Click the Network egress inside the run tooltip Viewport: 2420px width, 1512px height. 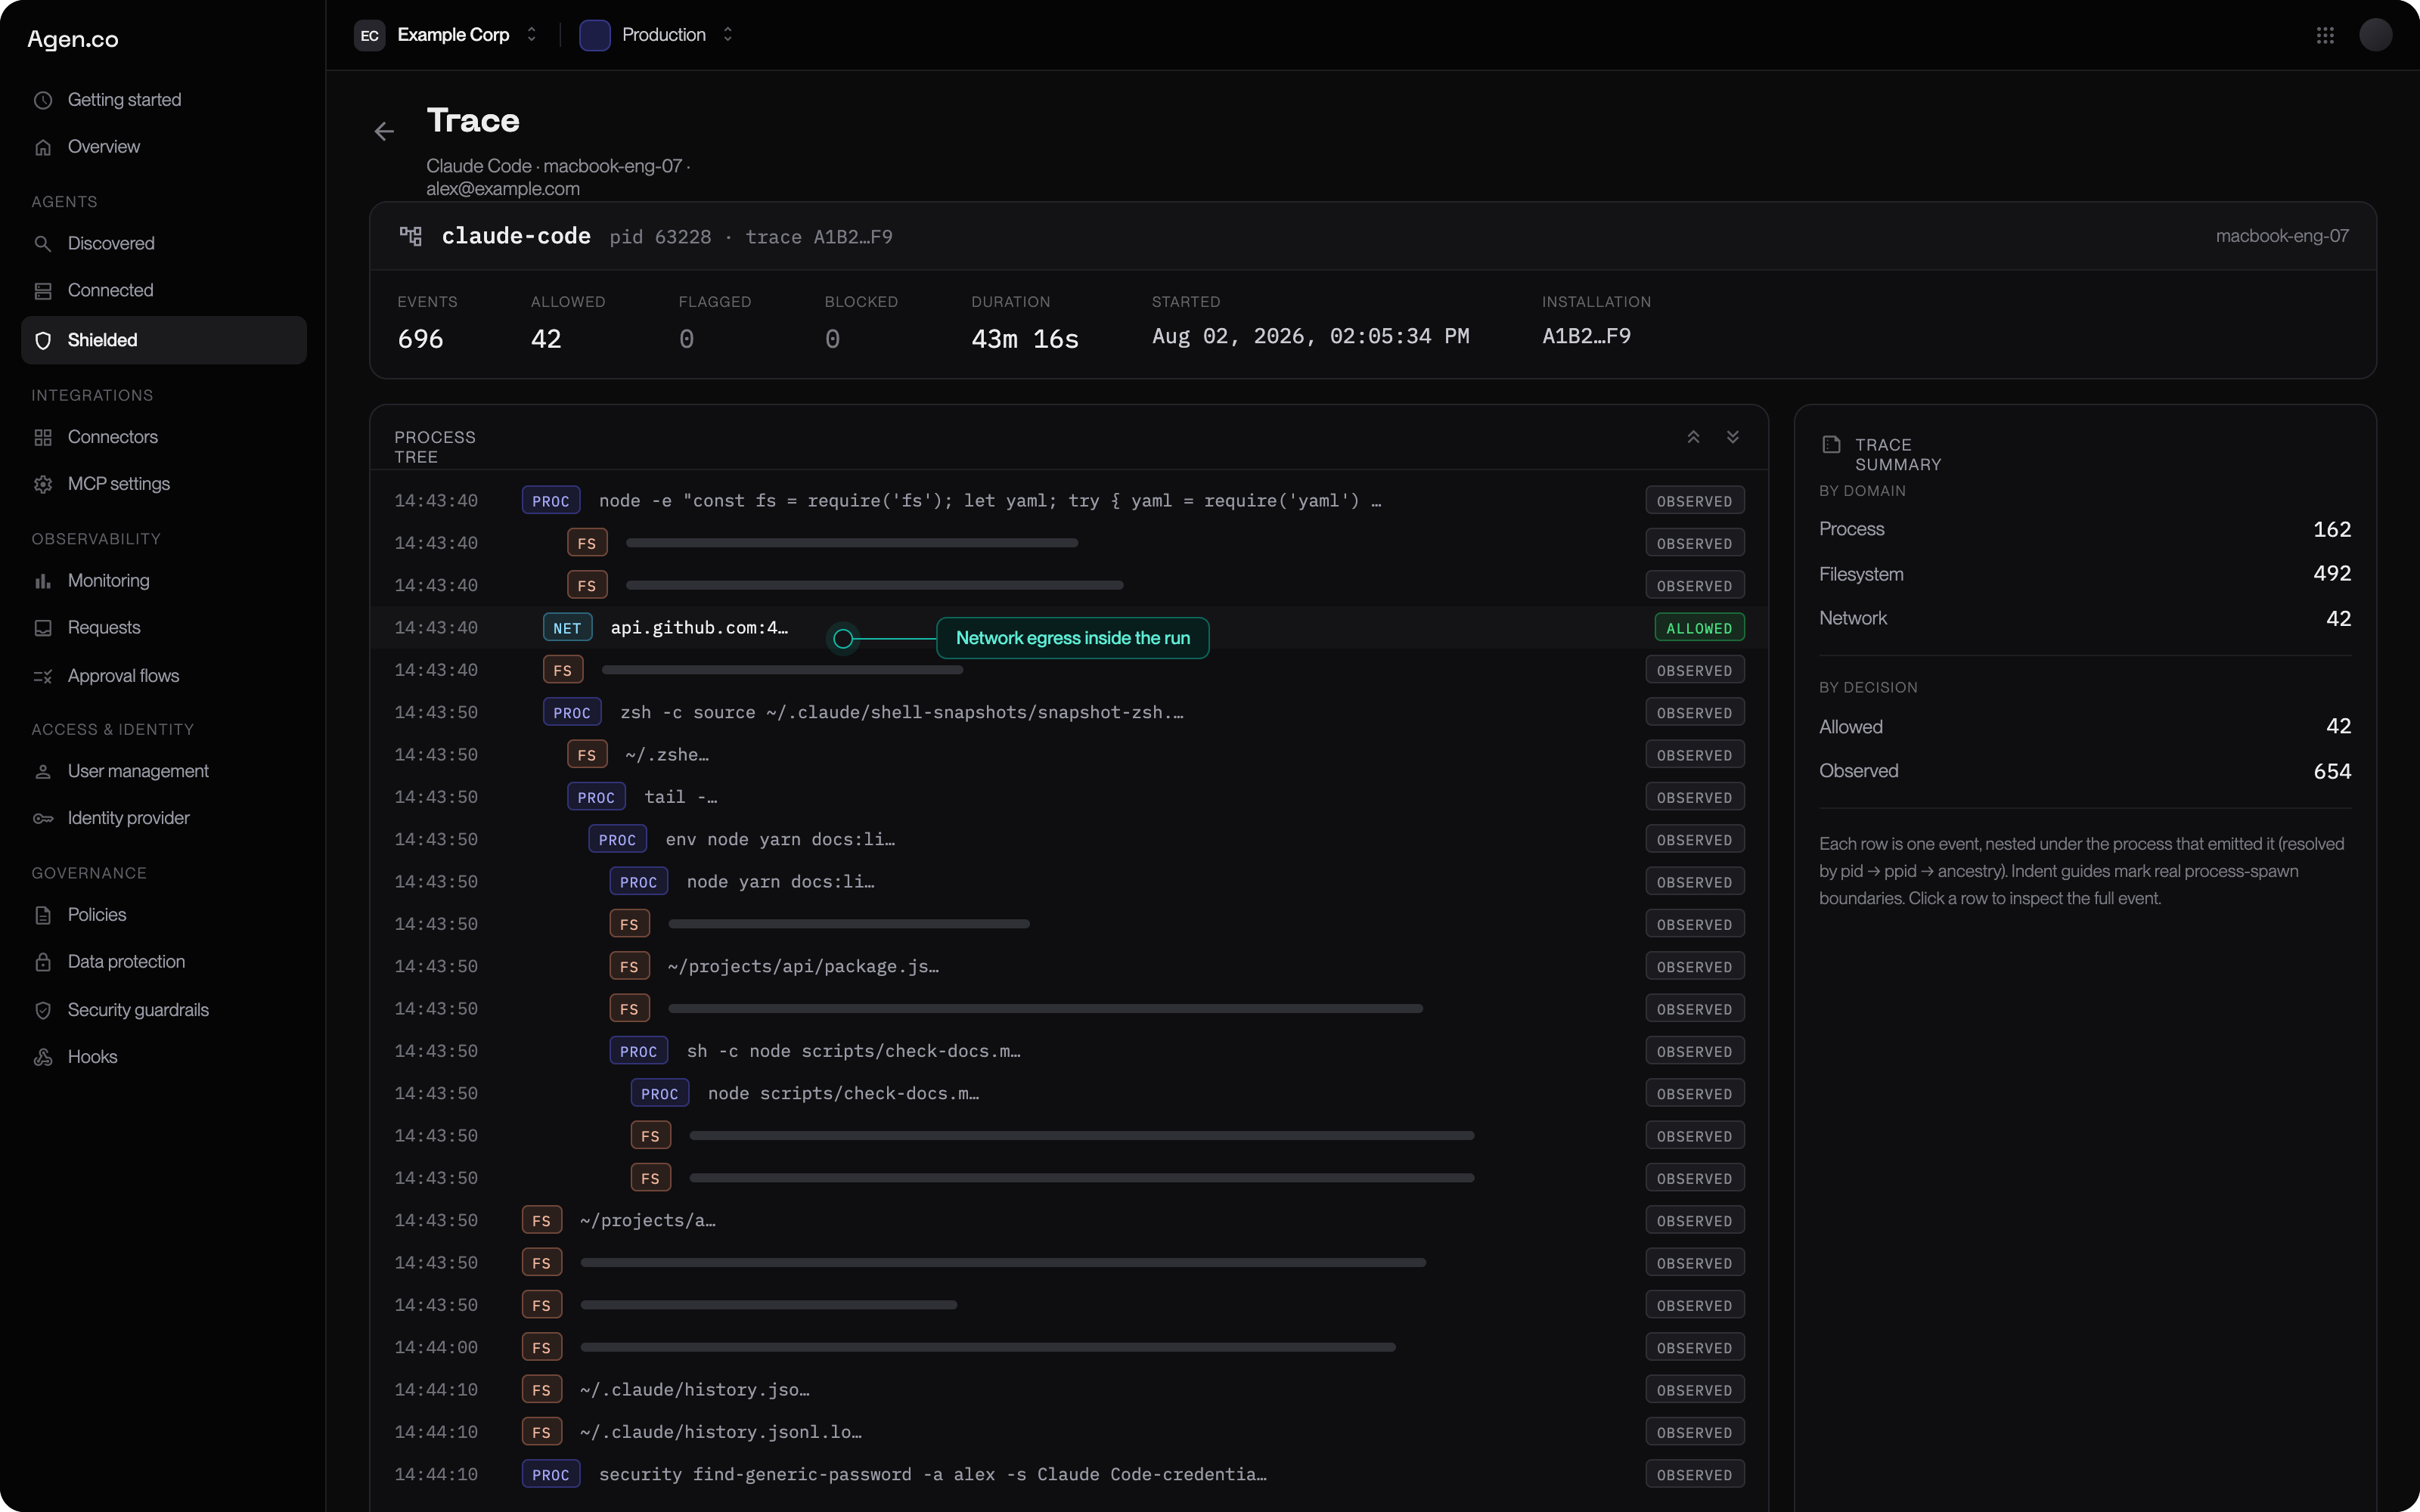click(1072, 638)
